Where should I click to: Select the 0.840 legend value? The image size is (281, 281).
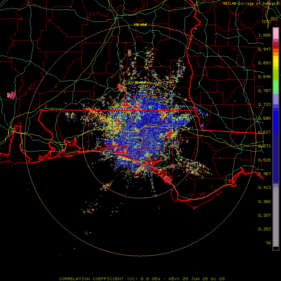264,77
